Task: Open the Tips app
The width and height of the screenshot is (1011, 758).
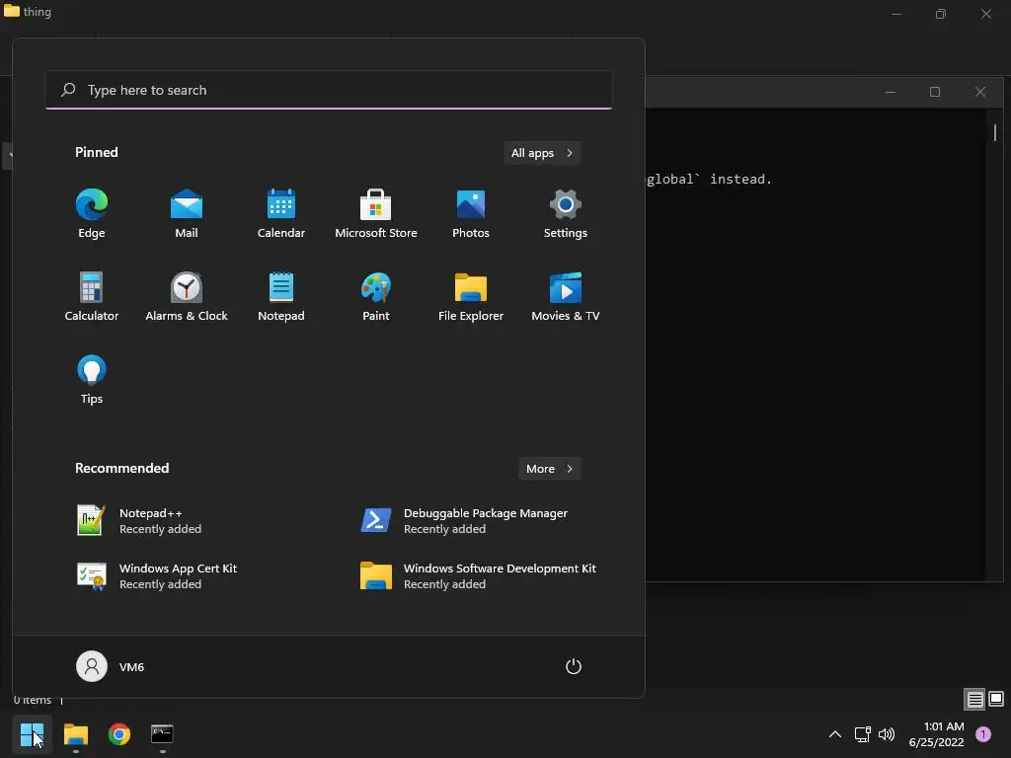Action: point(92,380)
